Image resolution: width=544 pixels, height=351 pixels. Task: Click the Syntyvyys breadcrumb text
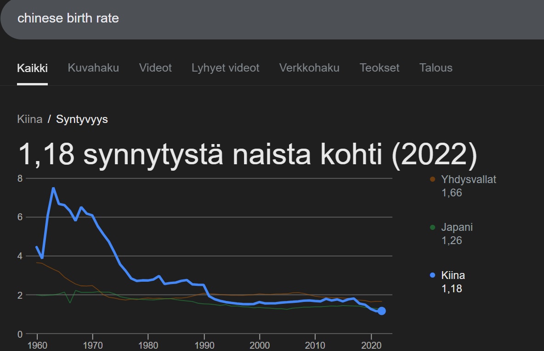point(82,120)
